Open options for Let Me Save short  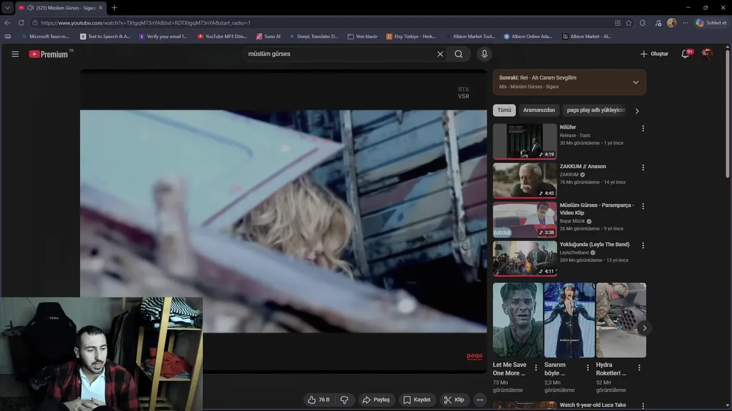pyautogui.click(x=536, y=368)
